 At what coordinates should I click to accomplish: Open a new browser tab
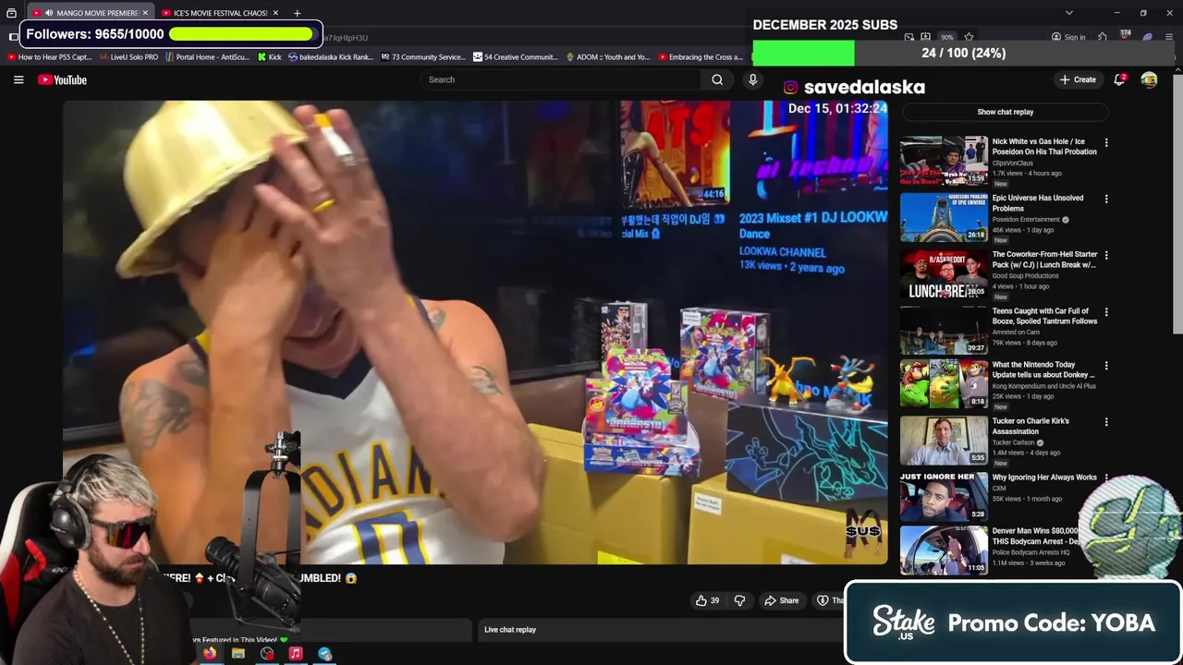pyautogui.click(x=297, y=13)
